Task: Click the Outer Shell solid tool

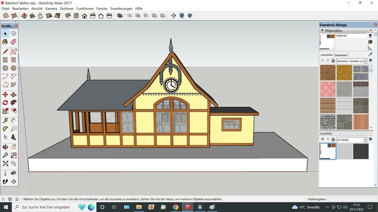Action: [120, 16]
